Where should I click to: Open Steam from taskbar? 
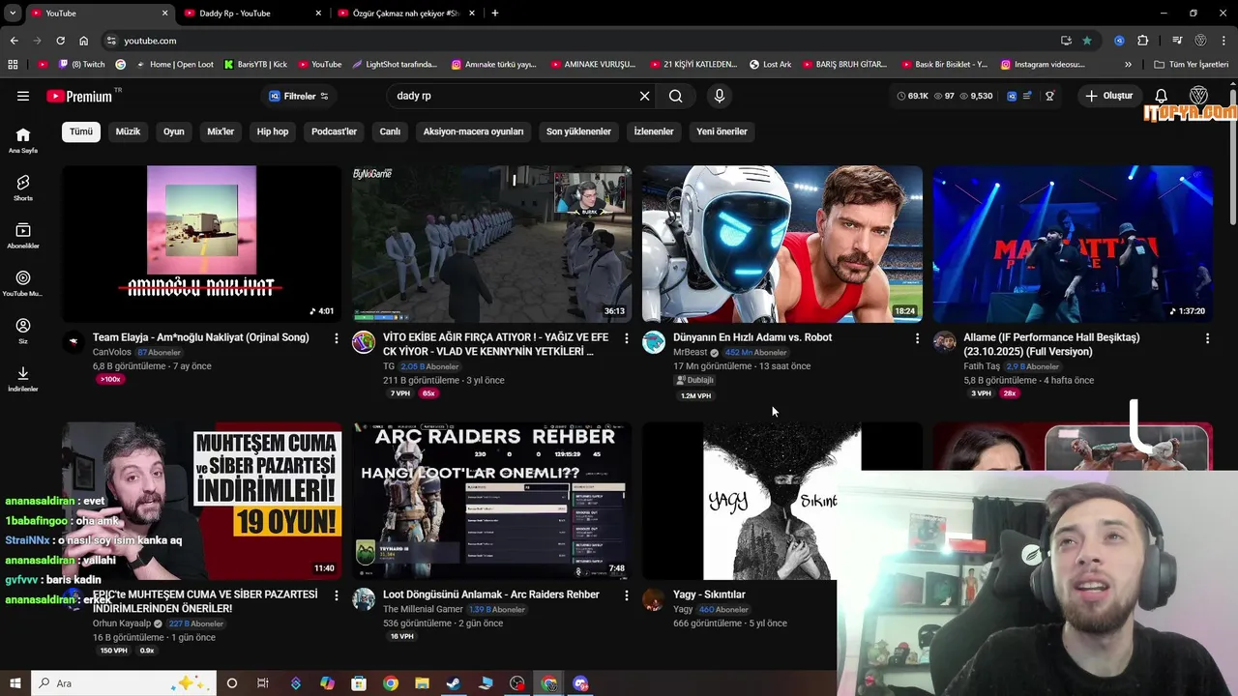pyautogui.click(x=454, y=683)
